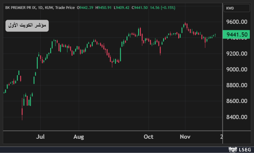This screenshot has width=254, height=153.
Task: Select the Aug label on the time axis
Action: 78,137
